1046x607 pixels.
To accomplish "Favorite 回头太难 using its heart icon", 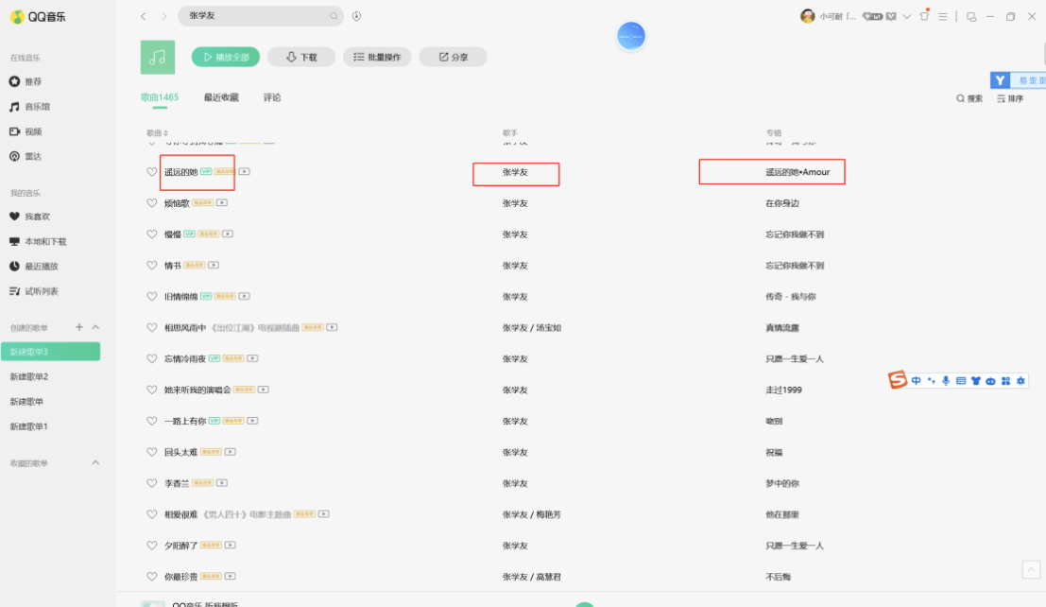I will pyautogui.click(x=151, y=452).
